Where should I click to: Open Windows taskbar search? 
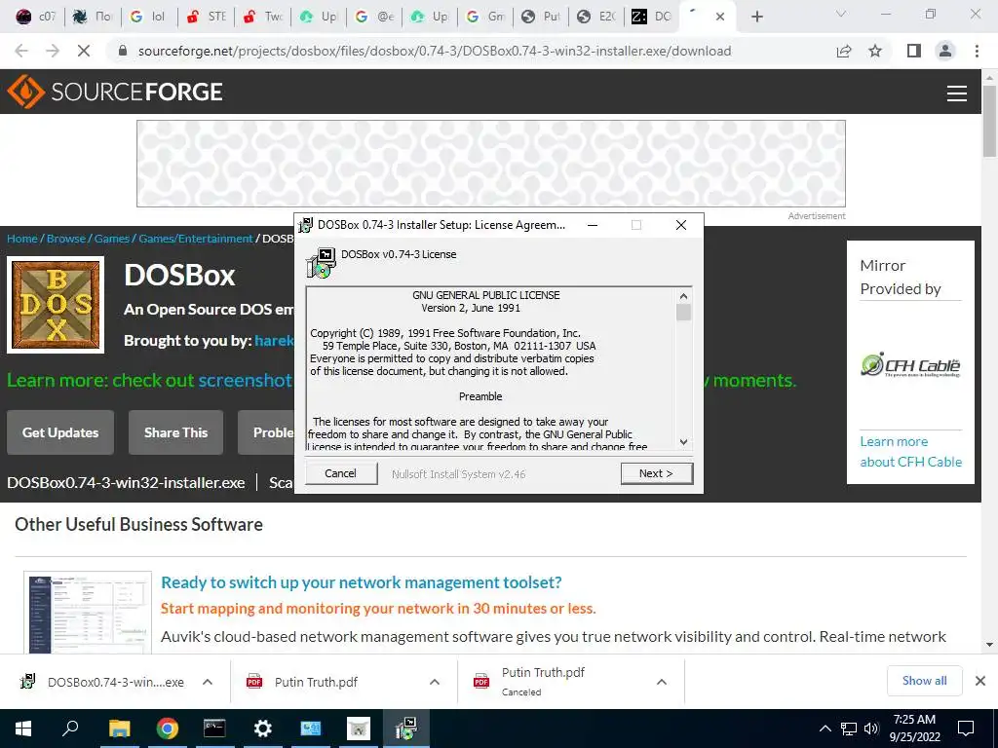tap(70, 729)
